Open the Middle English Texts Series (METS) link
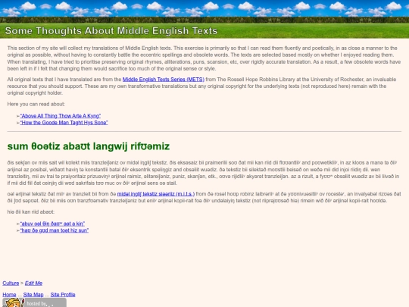This screenshot has width=409, height=307. coord(164,80)
